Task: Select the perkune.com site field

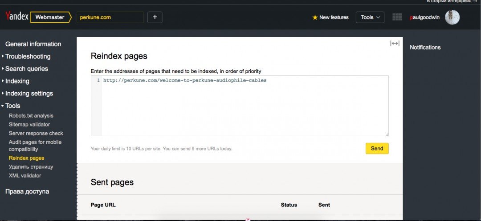Action: 110,17
